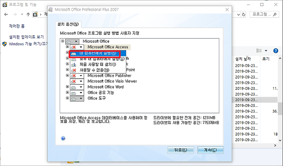Viewport: 283px width, 166px height.
Task: Close the Office 2007 installer dialog
Action: (227, 9)
